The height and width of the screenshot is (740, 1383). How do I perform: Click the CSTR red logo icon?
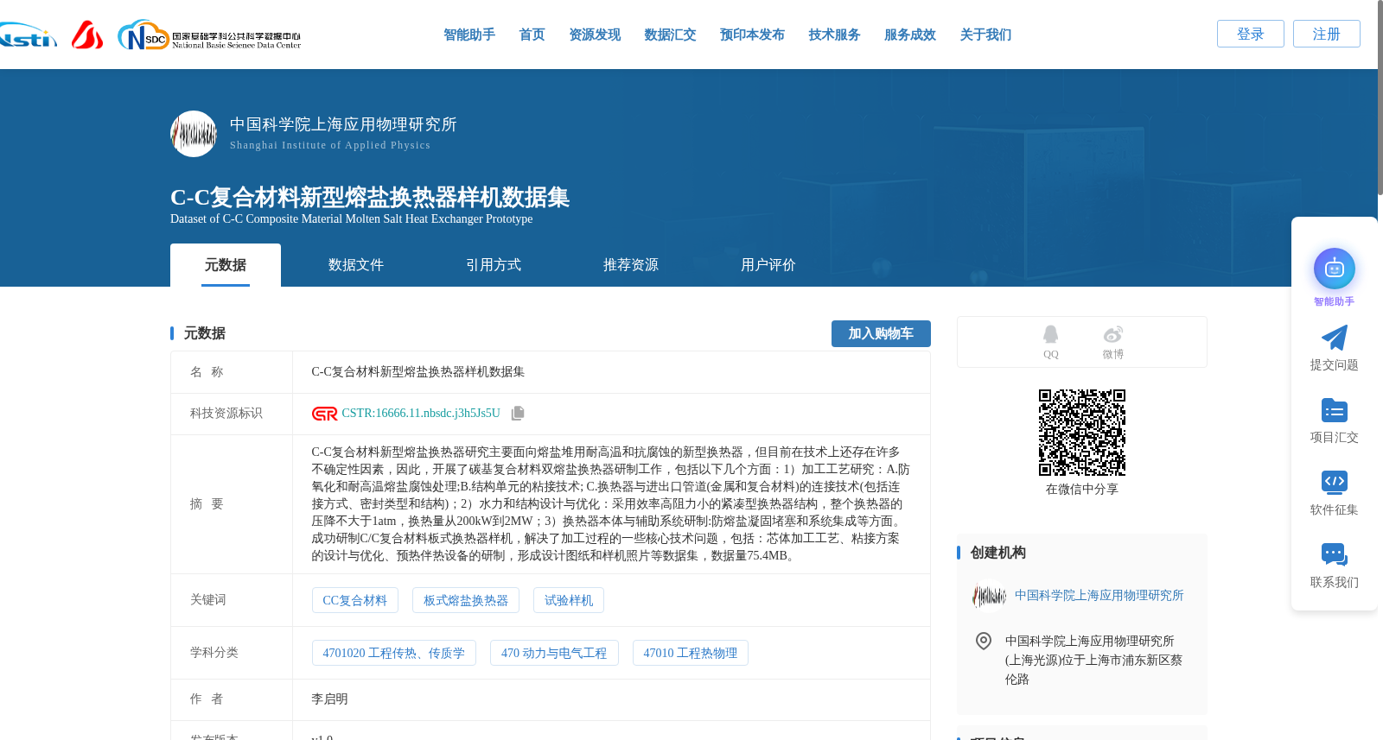click(324, 414)
